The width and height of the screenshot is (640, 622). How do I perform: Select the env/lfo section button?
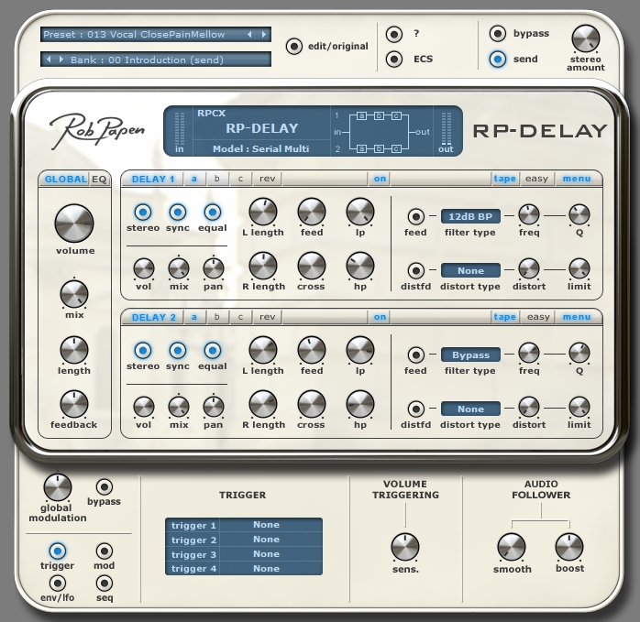[x=57, y=584]
